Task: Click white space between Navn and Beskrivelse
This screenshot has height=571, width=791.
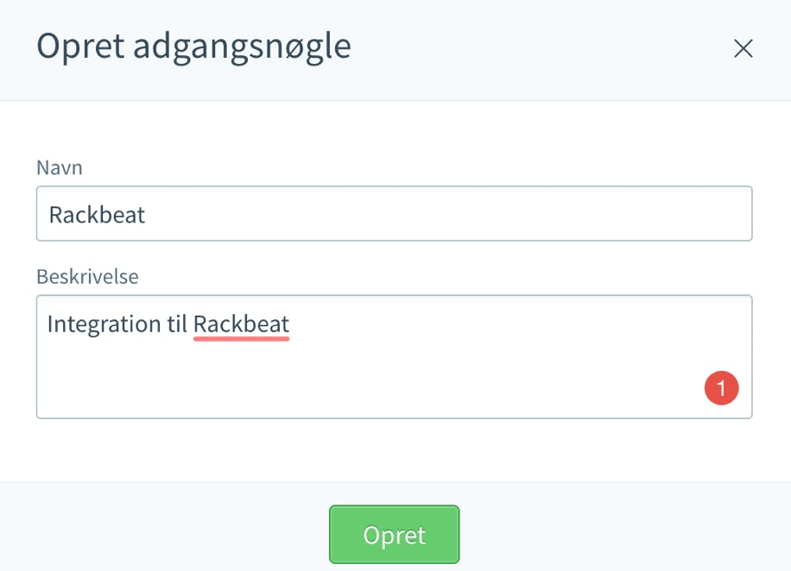Action: 394,254
